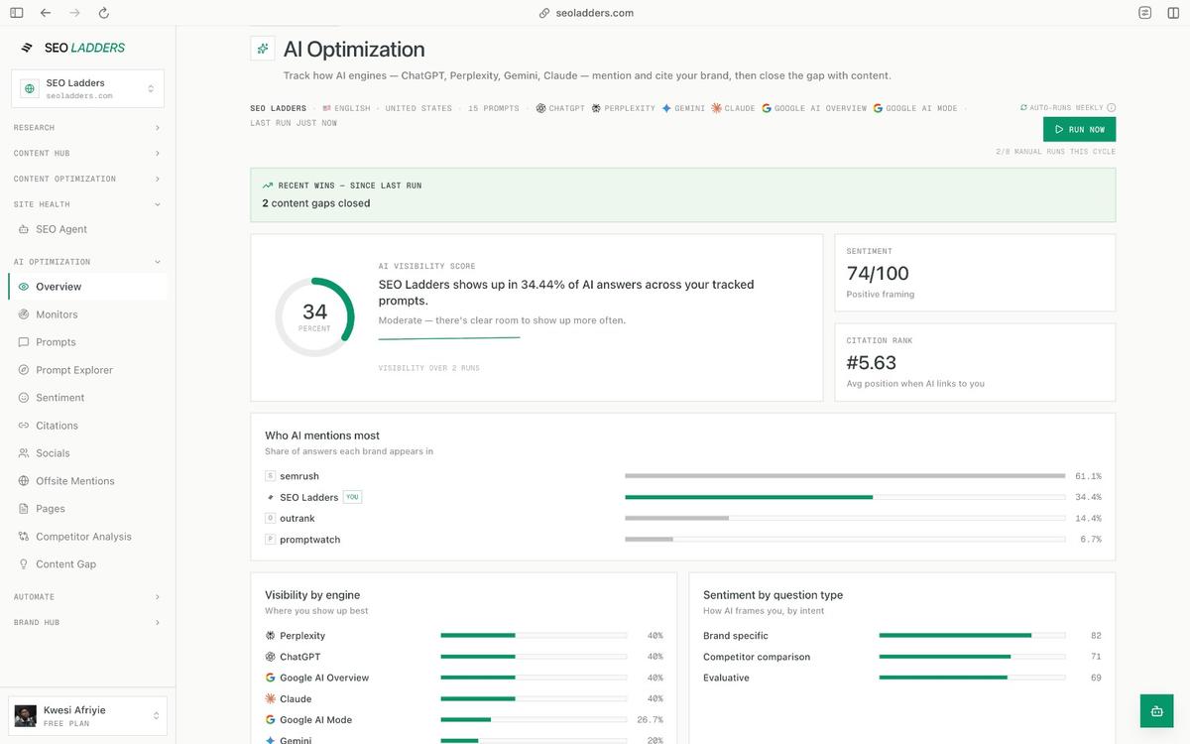1190x744 pixels.
Task: Collapse the AI Optimization sidebar section
Action: click(x=87, y=262)
